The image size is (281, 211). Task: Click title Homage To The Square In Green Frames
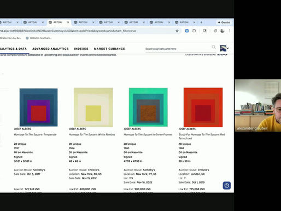coord(148,134)
